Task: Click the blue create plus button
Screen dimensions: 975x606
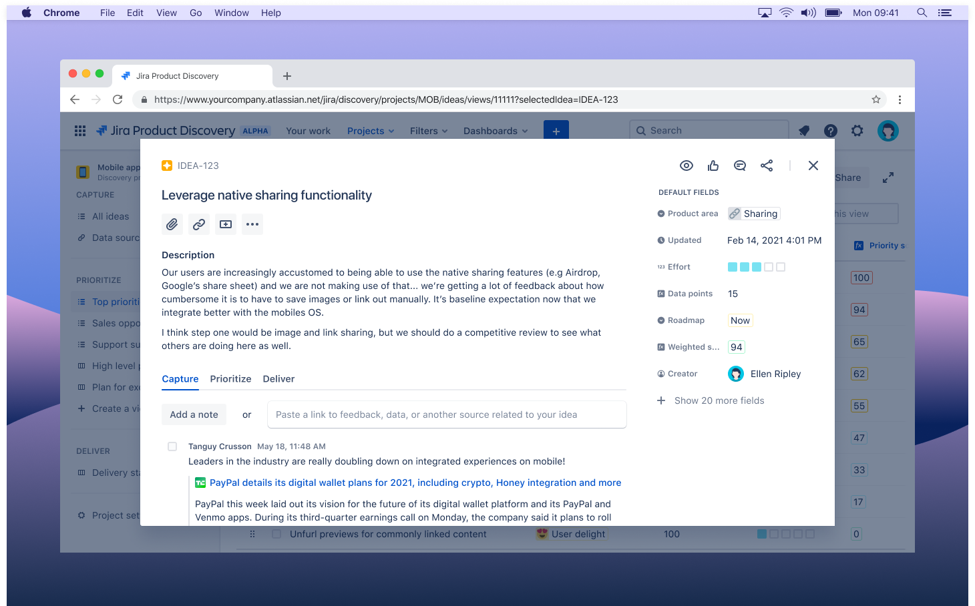Action: coord(556,131)
